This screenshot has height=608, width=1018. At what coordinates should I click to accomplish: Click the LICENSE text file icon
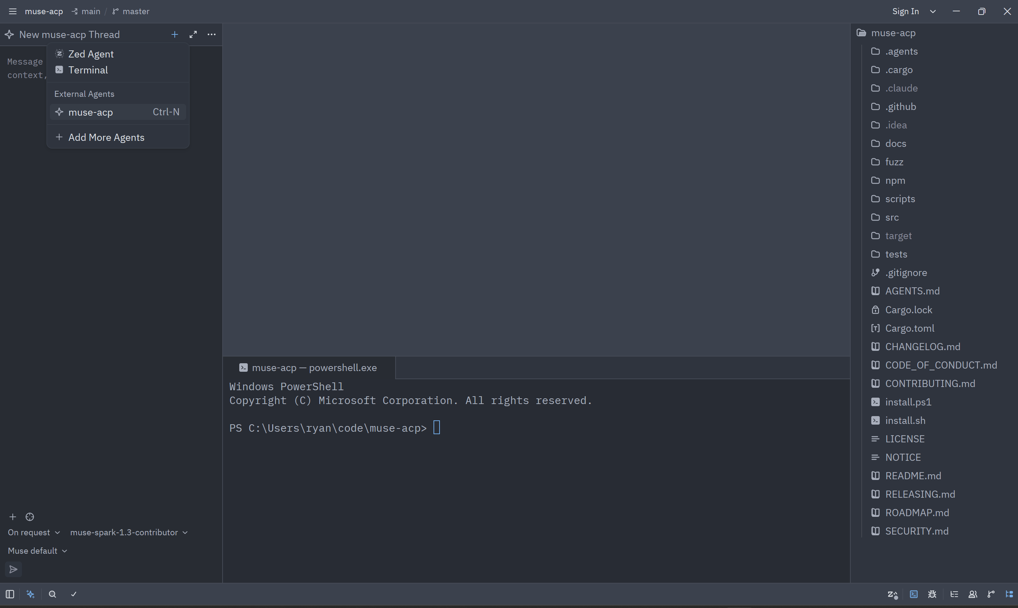click(876, 439)
